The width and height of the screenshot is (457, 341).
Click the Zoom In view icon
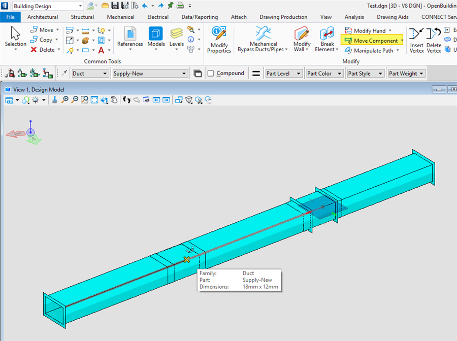click(65, 100)
